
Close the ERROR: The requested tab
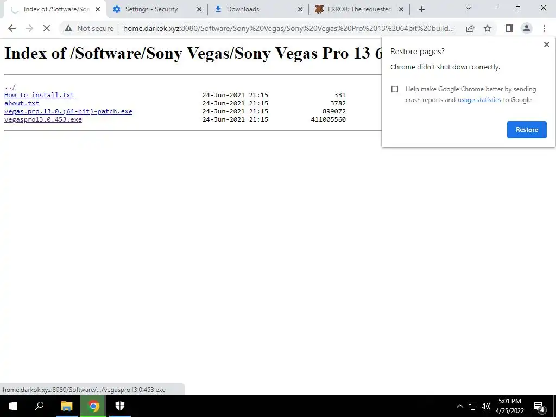401,9
